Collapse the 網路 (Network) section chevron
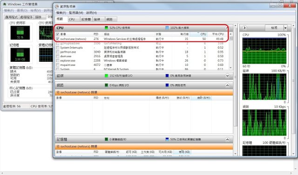 pyautogui.click(x=227, y=85)
